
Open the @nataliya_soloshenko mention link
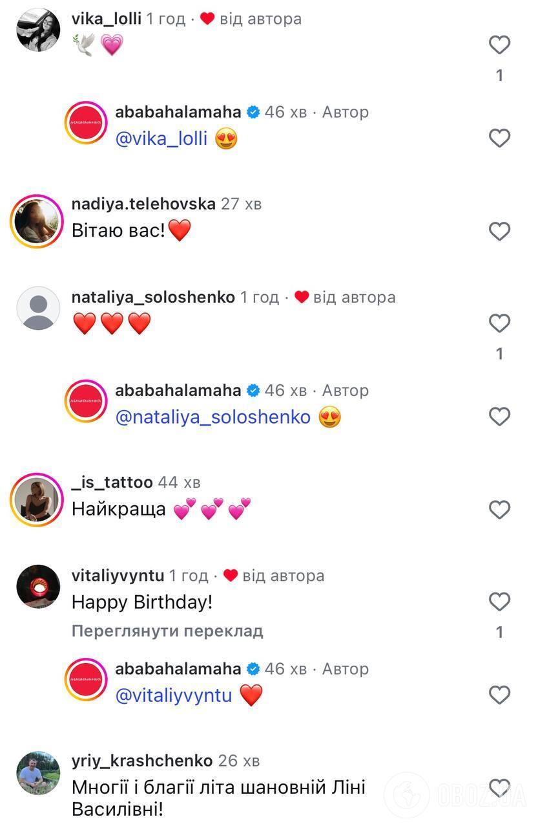[x=213, y=417]
